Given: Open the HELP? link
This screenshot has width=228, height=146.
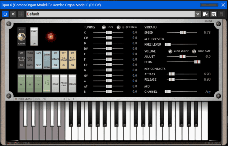Looking at the screenshot, I should coord(27,143).
